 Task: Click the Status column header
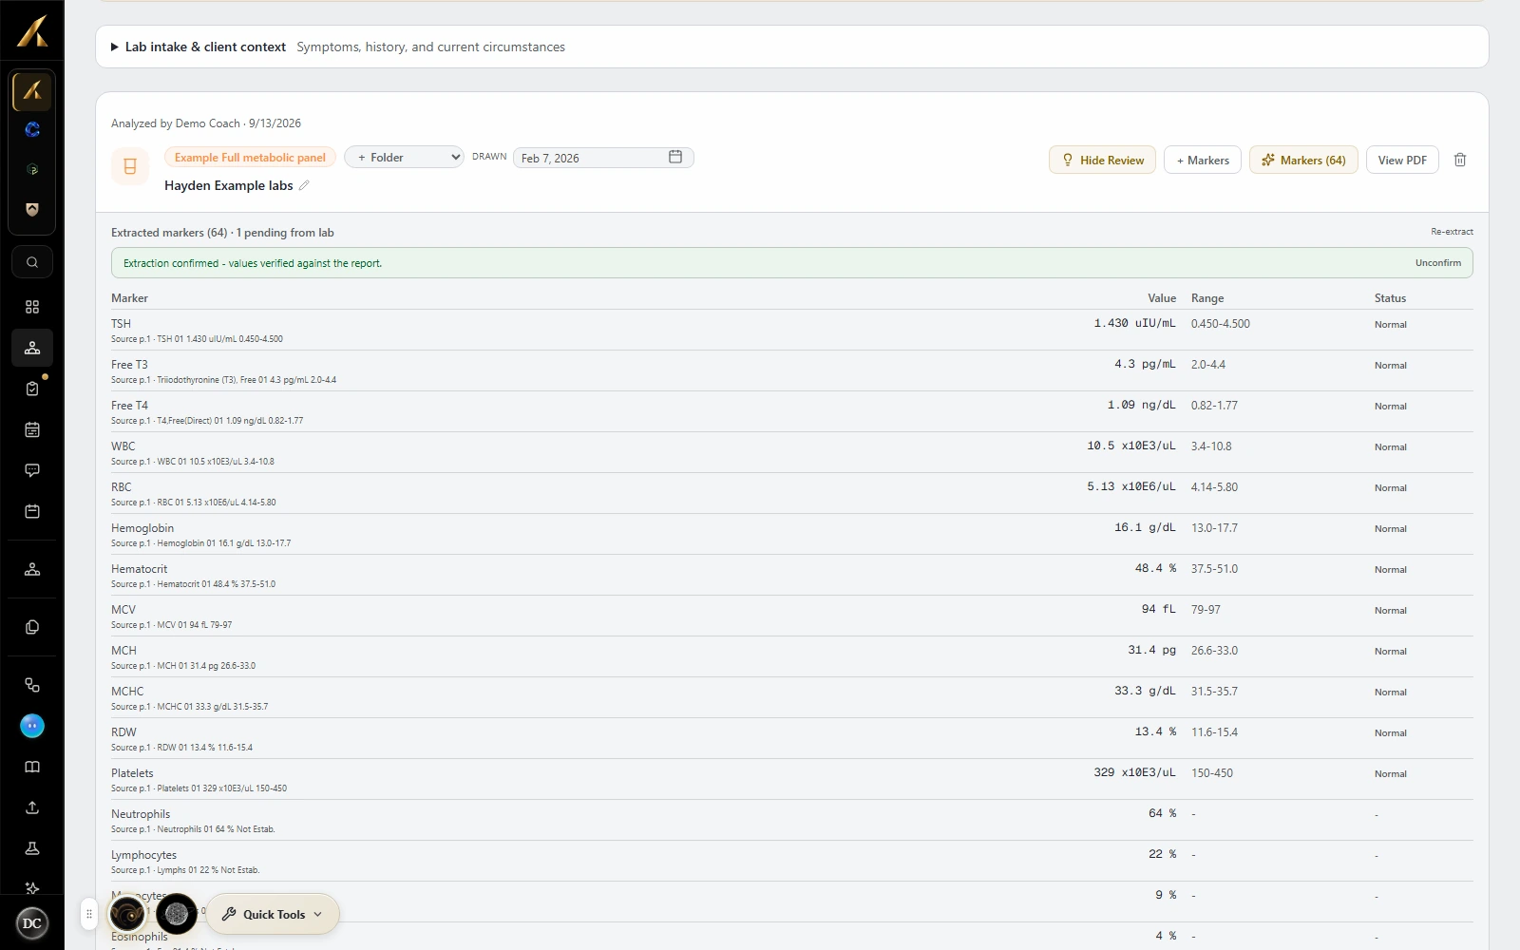1390,298
